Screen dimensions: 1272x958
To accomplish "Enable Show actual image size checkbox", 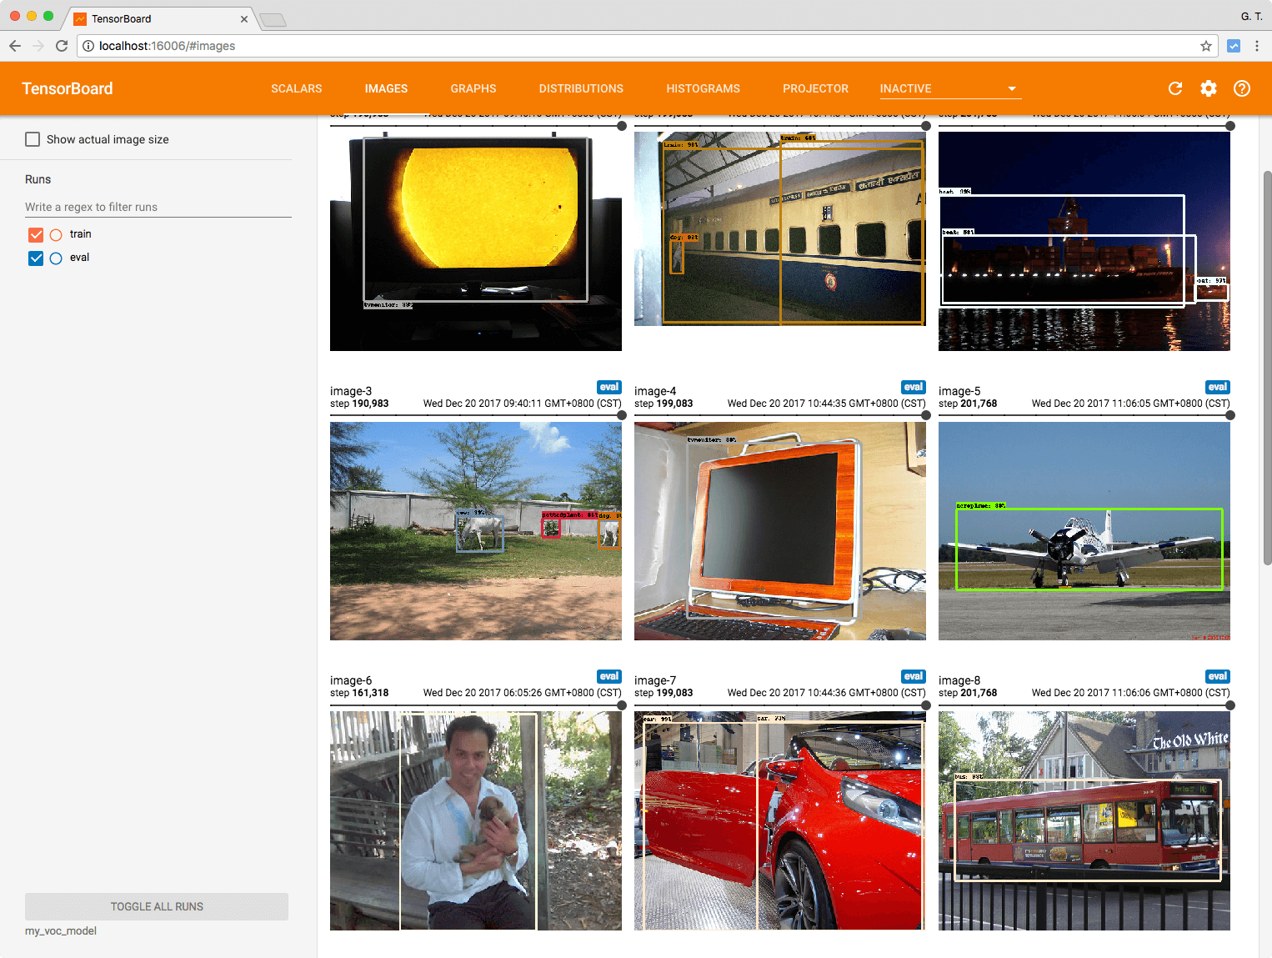I will [x=33, y=139].
